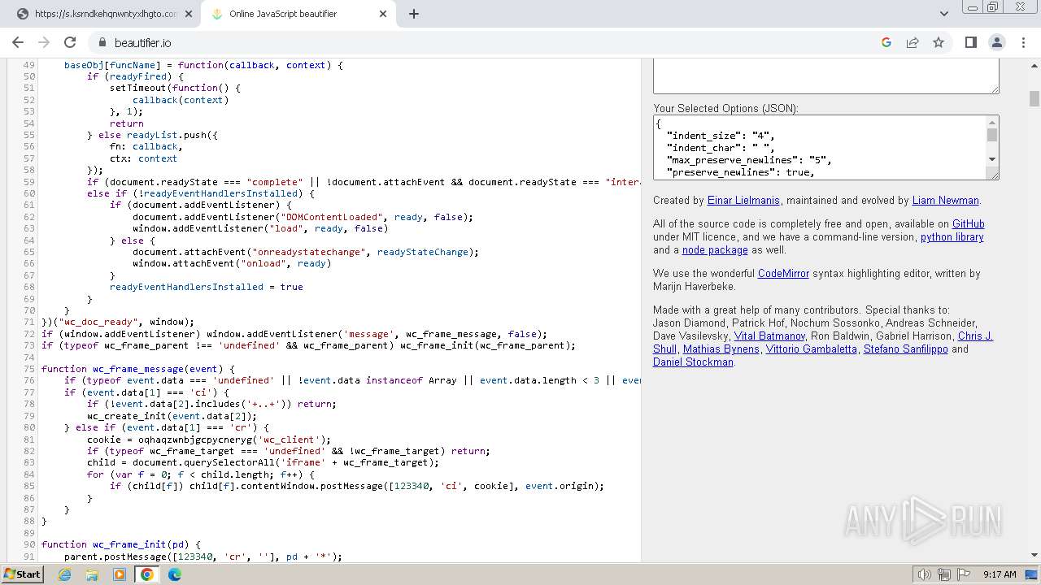Viewport: 1041px width, 585px height.
Task: Open media player taskbar icon
Action: tap(120, 574)
